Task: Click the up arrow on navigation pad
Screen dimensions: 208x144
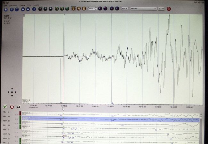Action: pos(12,89)
